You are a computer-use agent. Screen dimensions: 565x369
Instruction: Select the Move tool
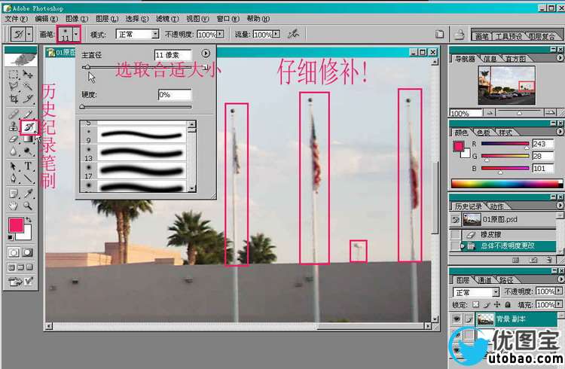pyautogui.click(x=28, y=75)
